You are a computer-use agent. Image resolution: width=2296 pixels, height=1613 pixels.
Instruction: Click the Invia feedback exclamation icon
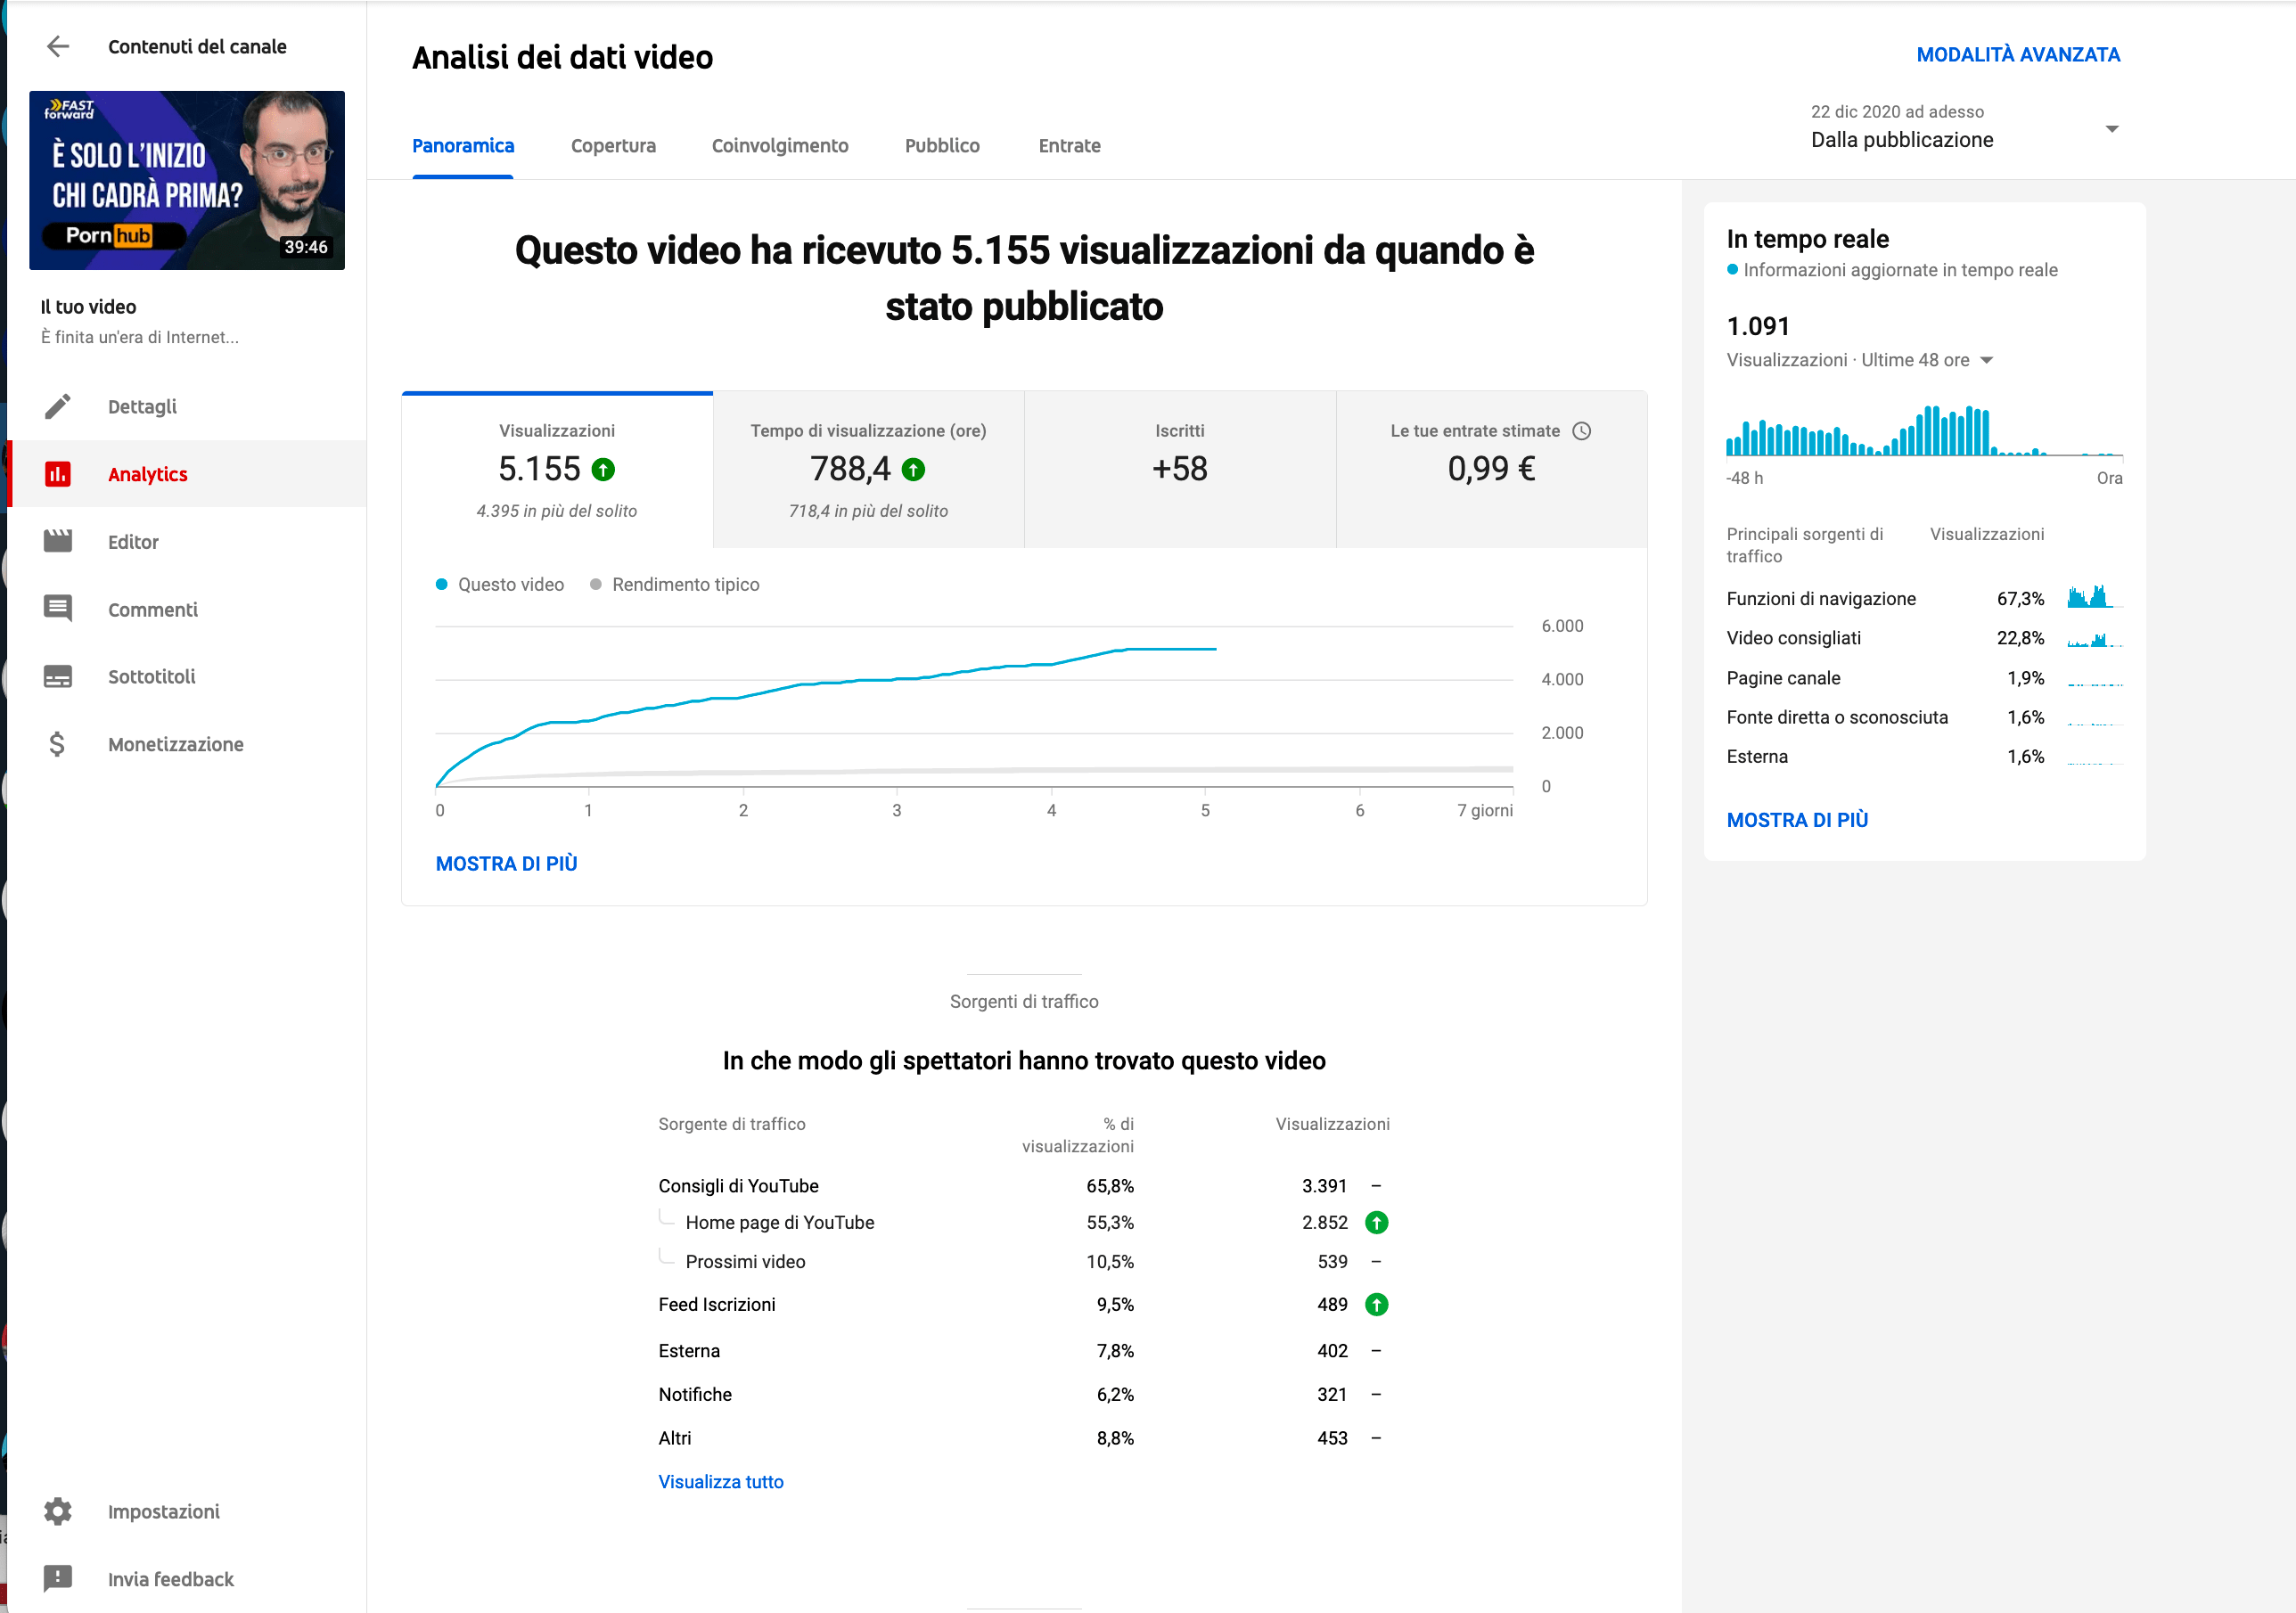(58, 1578)
